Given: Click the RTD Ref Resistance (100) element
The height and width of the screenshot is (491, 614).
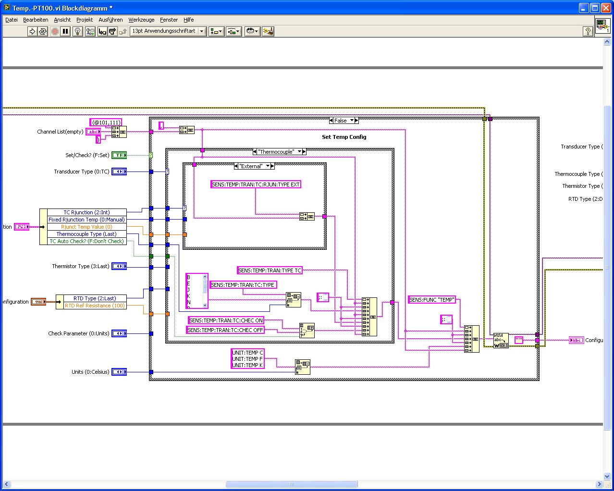Looking at the screenshot, I should [95, 306].
